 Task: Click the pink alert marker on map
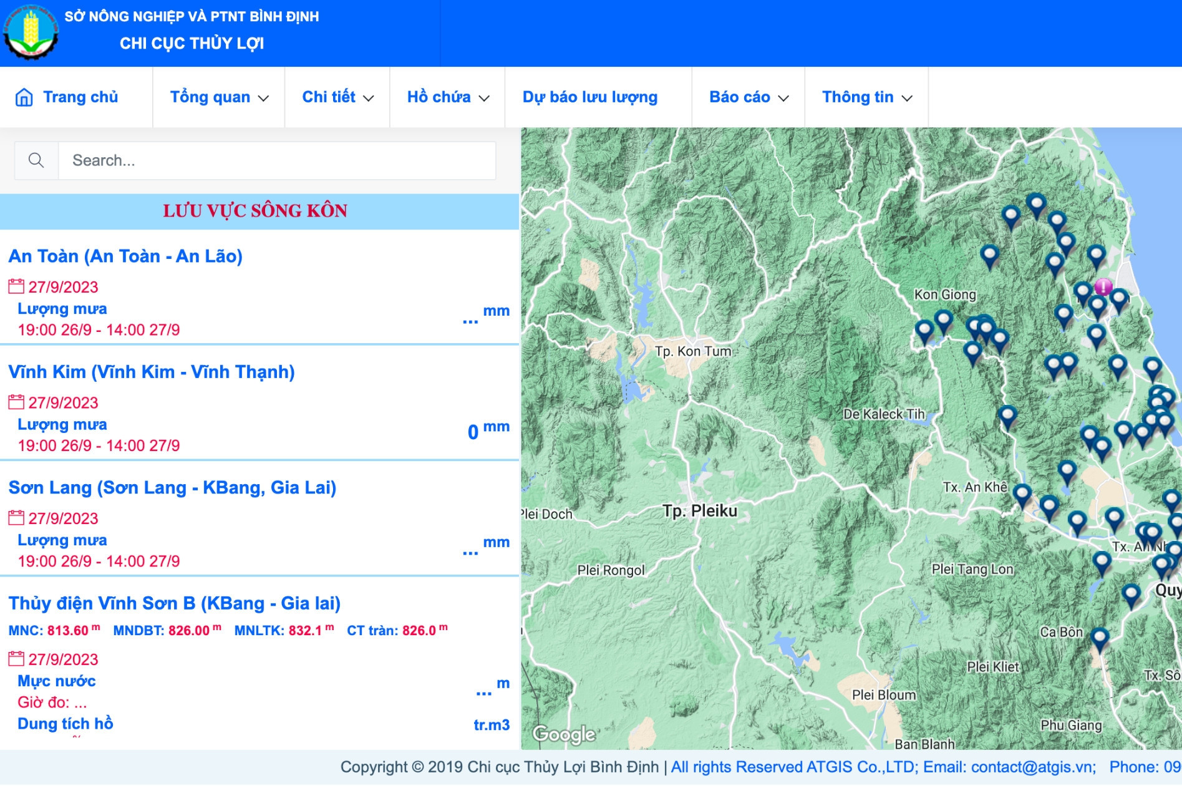tap(1103, 287)
